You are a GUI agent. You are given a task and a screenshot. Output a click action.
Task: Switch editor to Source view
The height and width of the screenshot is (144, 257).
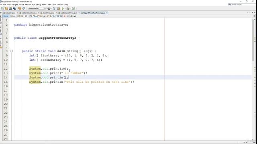point(6,16)
